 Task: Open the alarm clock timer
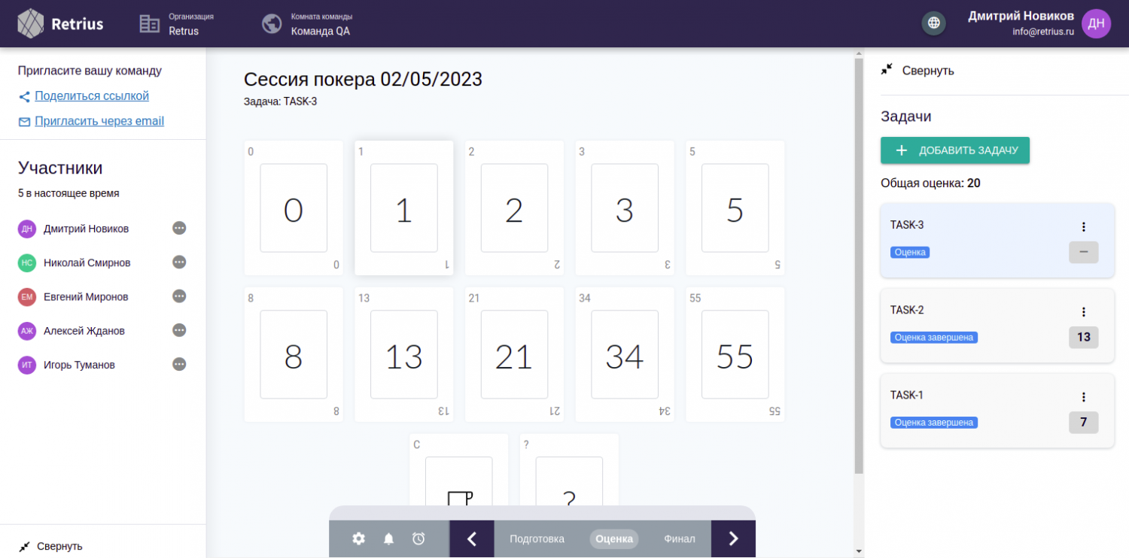tap(418, 538)
